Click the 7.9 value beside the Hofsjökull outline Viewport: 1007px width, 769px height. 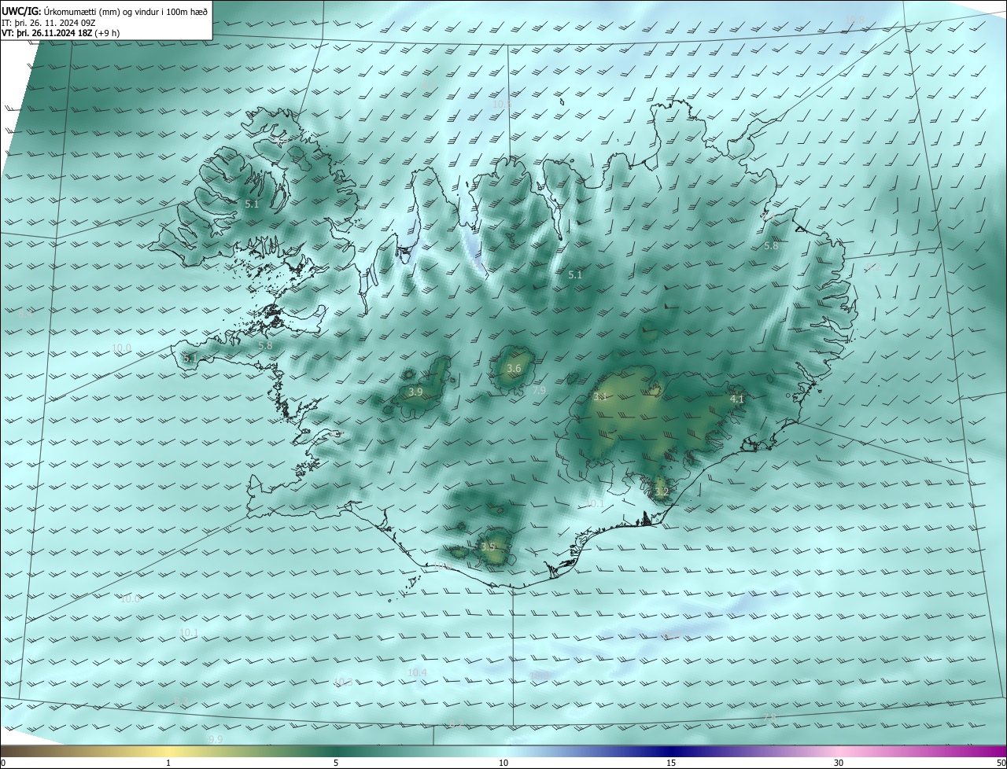coord(539,391)
